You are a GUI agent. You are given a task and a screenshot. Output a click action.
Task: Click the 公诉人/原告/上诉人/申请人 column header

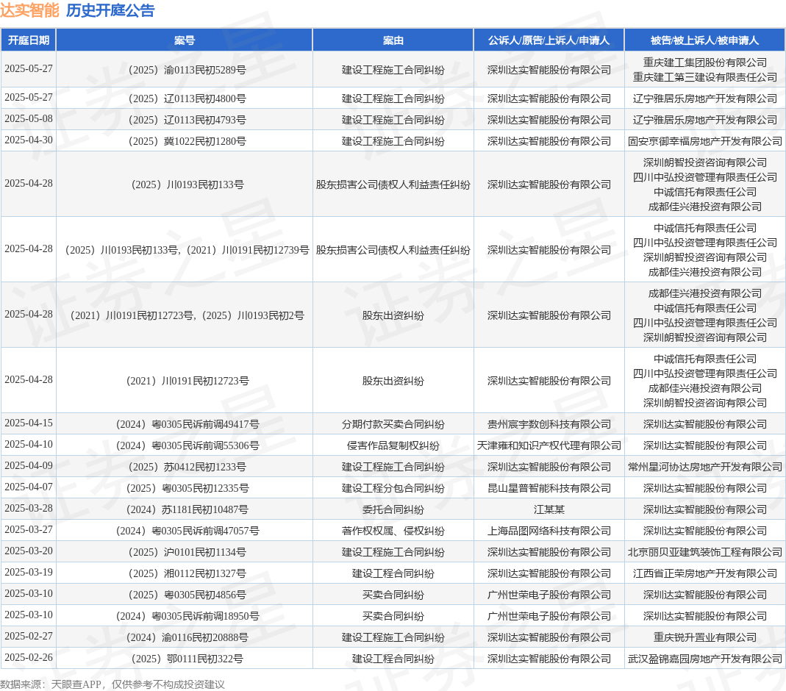pos(549,40)
